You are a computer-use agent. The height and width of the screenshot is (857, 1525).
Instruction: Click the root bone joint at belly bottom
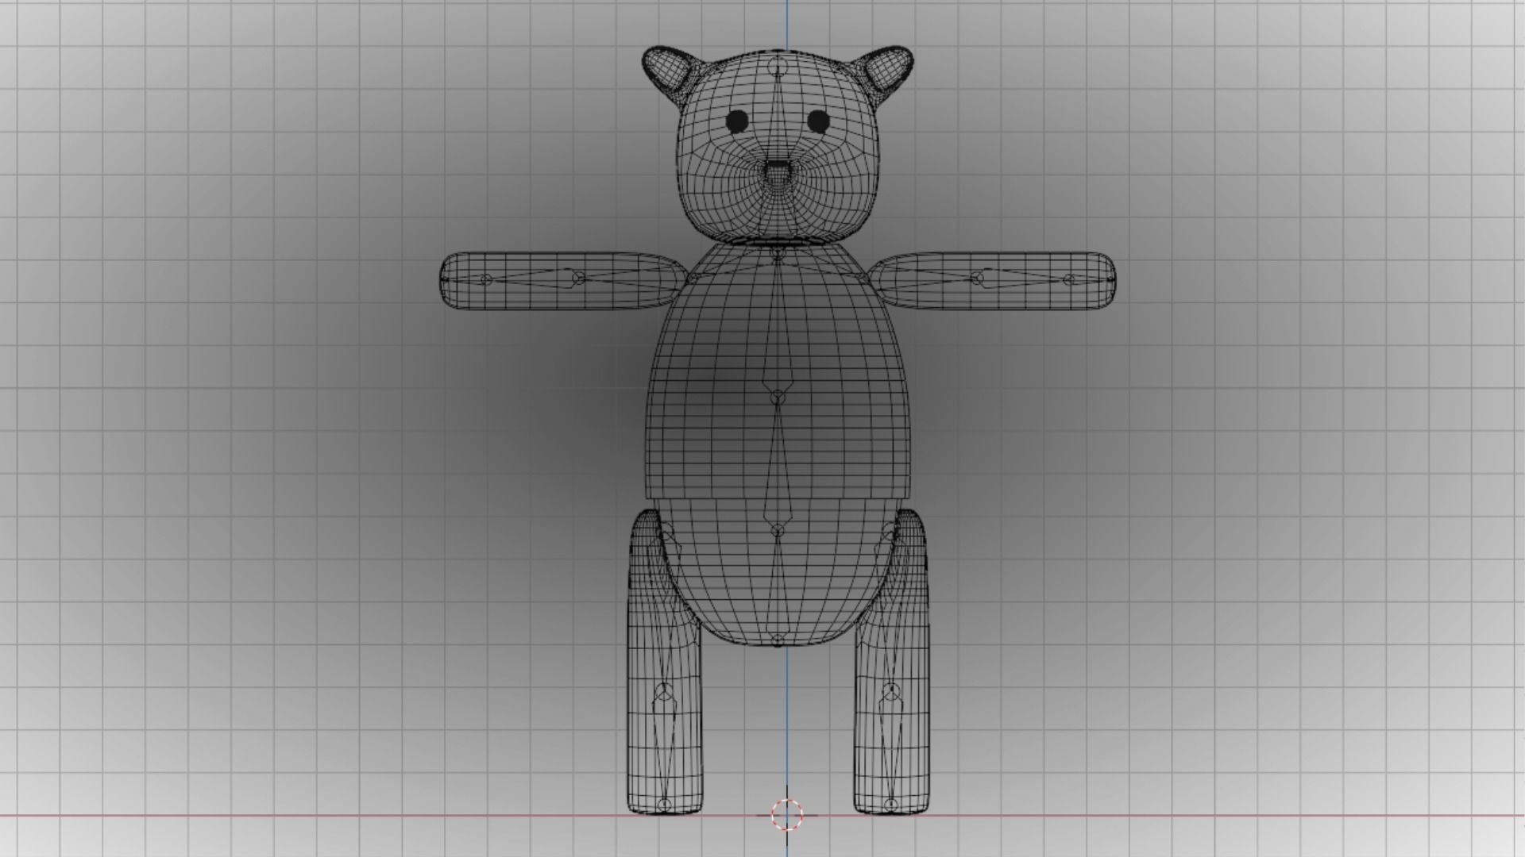778,638
